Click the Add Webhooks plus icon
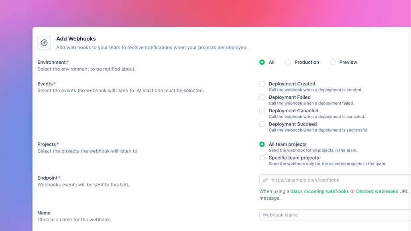411x231 pixels. point(44,43)
